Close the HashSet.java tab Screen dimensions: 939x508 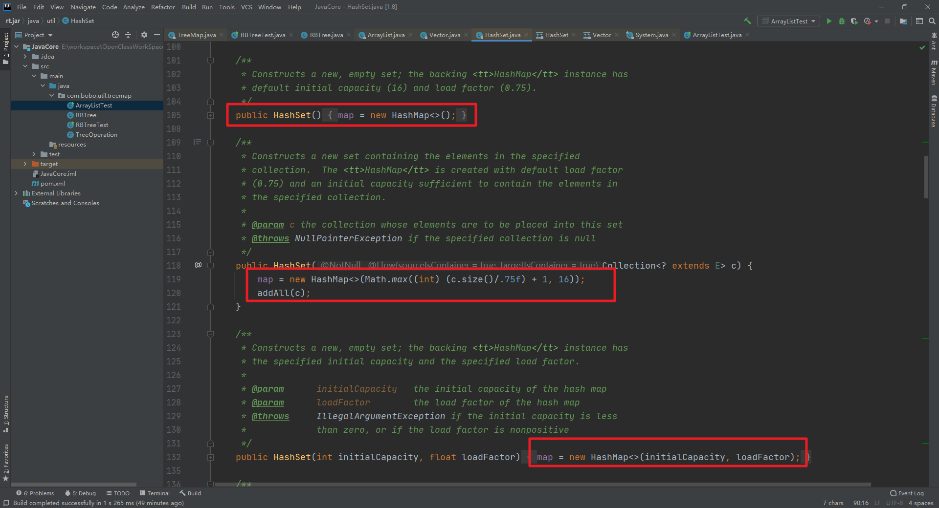pyautogui.click(x=526, y=35)
